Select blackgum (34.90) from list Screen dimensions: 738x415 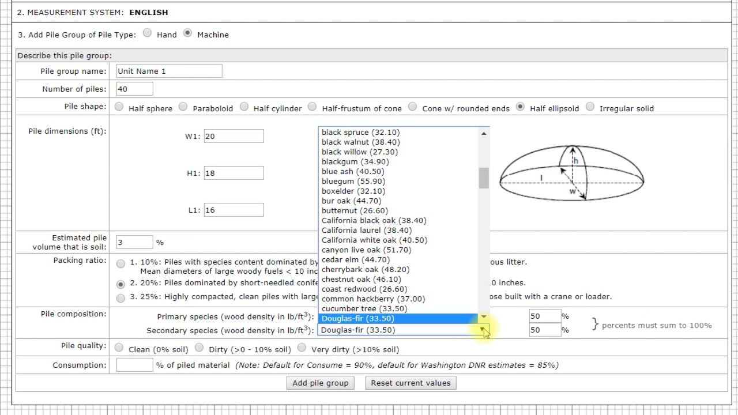[x=398, y=161]
